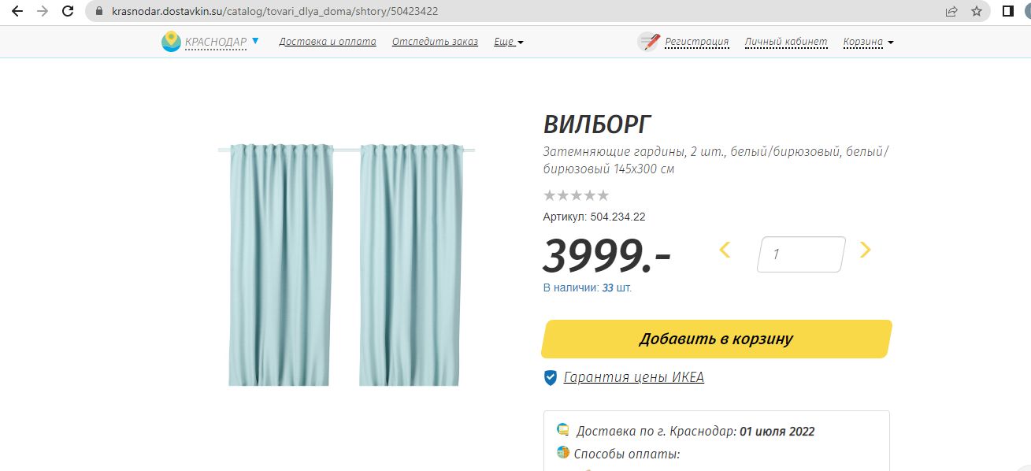Open Доставка и оплата page
Image resolution: width=1031 pixels, height=471 pixels.
click(328, 42)
